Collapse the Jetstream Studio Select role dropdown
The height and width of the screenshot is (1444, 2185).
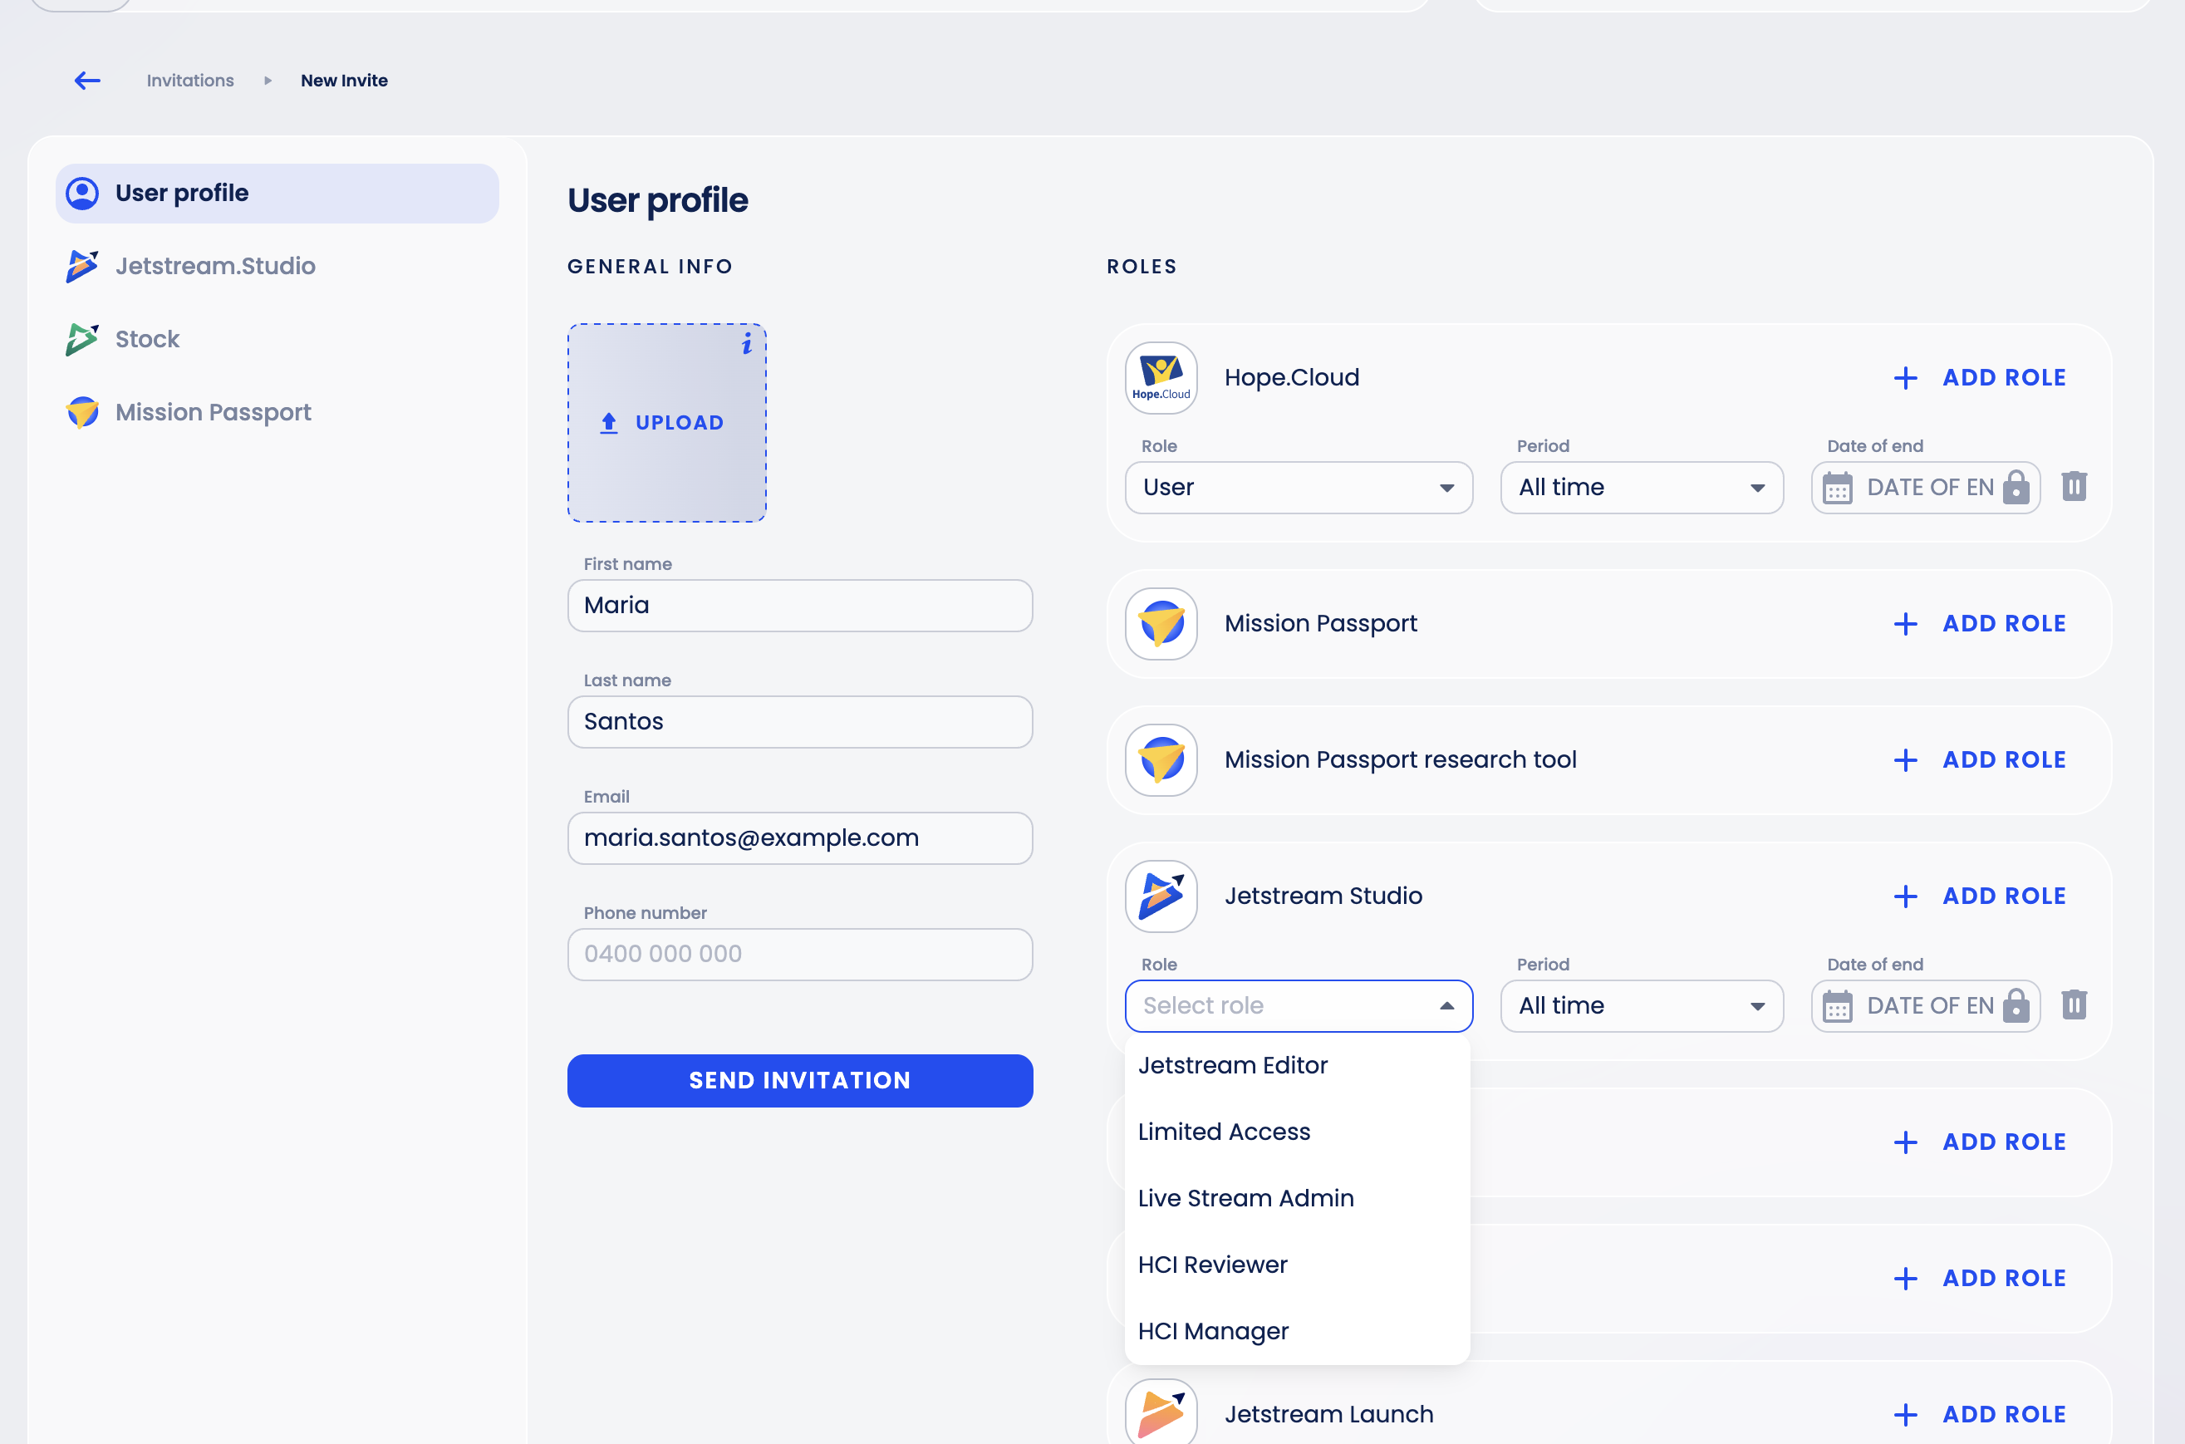pyautogui.click(x=1299, y=1005)
